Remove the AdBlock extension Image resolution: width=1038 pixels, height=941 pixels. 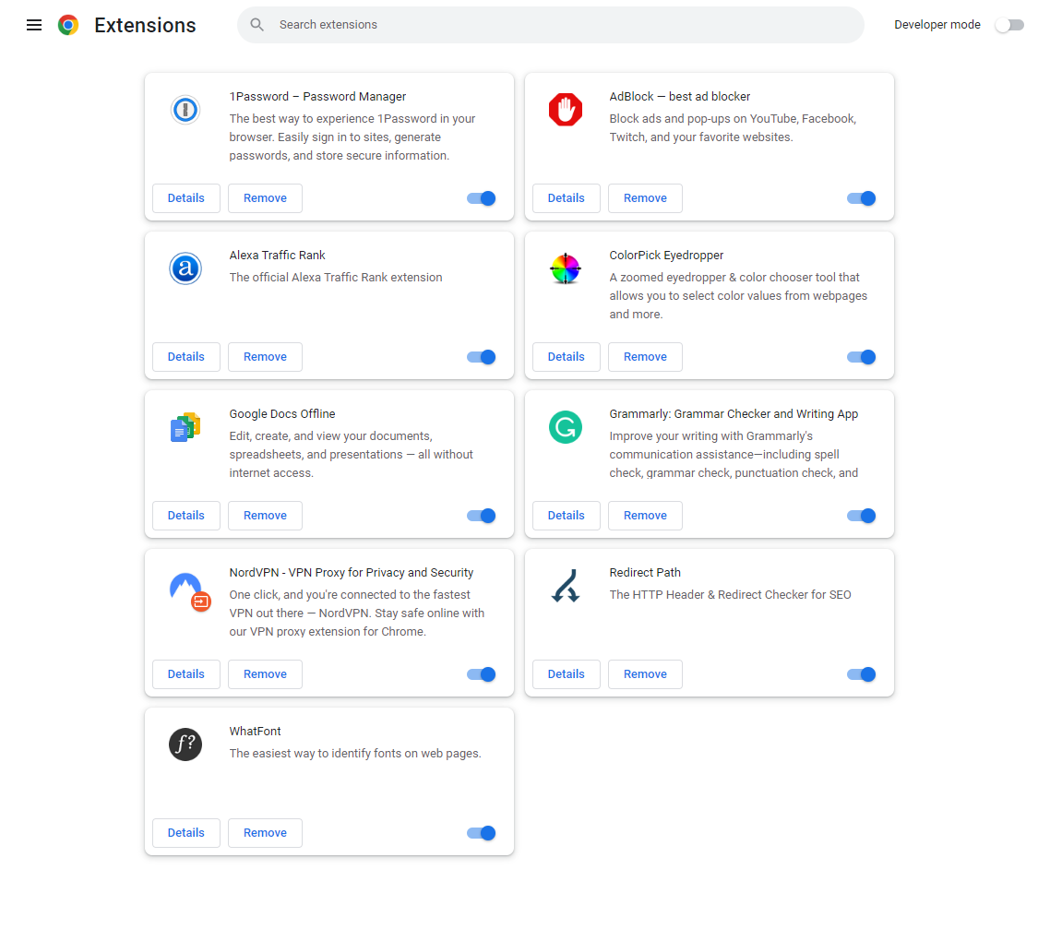coord(645,198)
